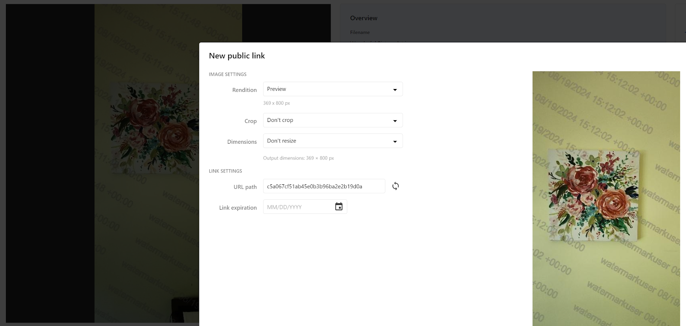Click the Dimensions field label
This screenshot has height=326, width=686.
(242, 142)
